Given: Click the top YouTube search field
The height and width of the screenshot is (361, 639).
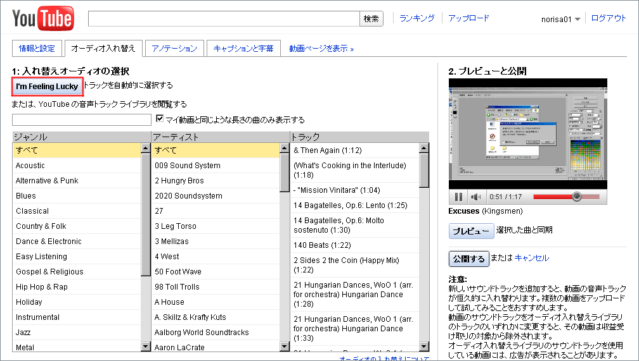Looking at the screenshot, I should [x=224, y=19].
